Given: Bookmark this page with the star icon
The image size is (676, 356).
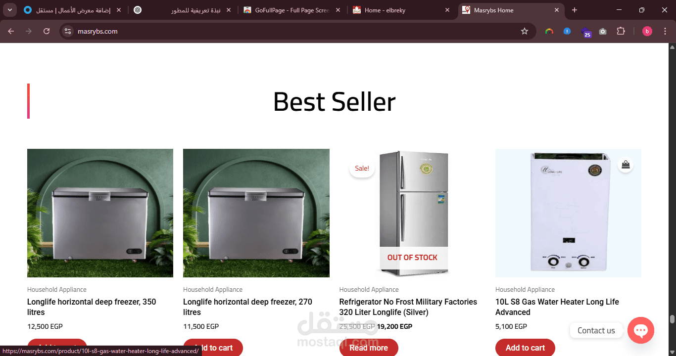Looking at the screenshot, I should pyautogui.click(x=525, y=31).
